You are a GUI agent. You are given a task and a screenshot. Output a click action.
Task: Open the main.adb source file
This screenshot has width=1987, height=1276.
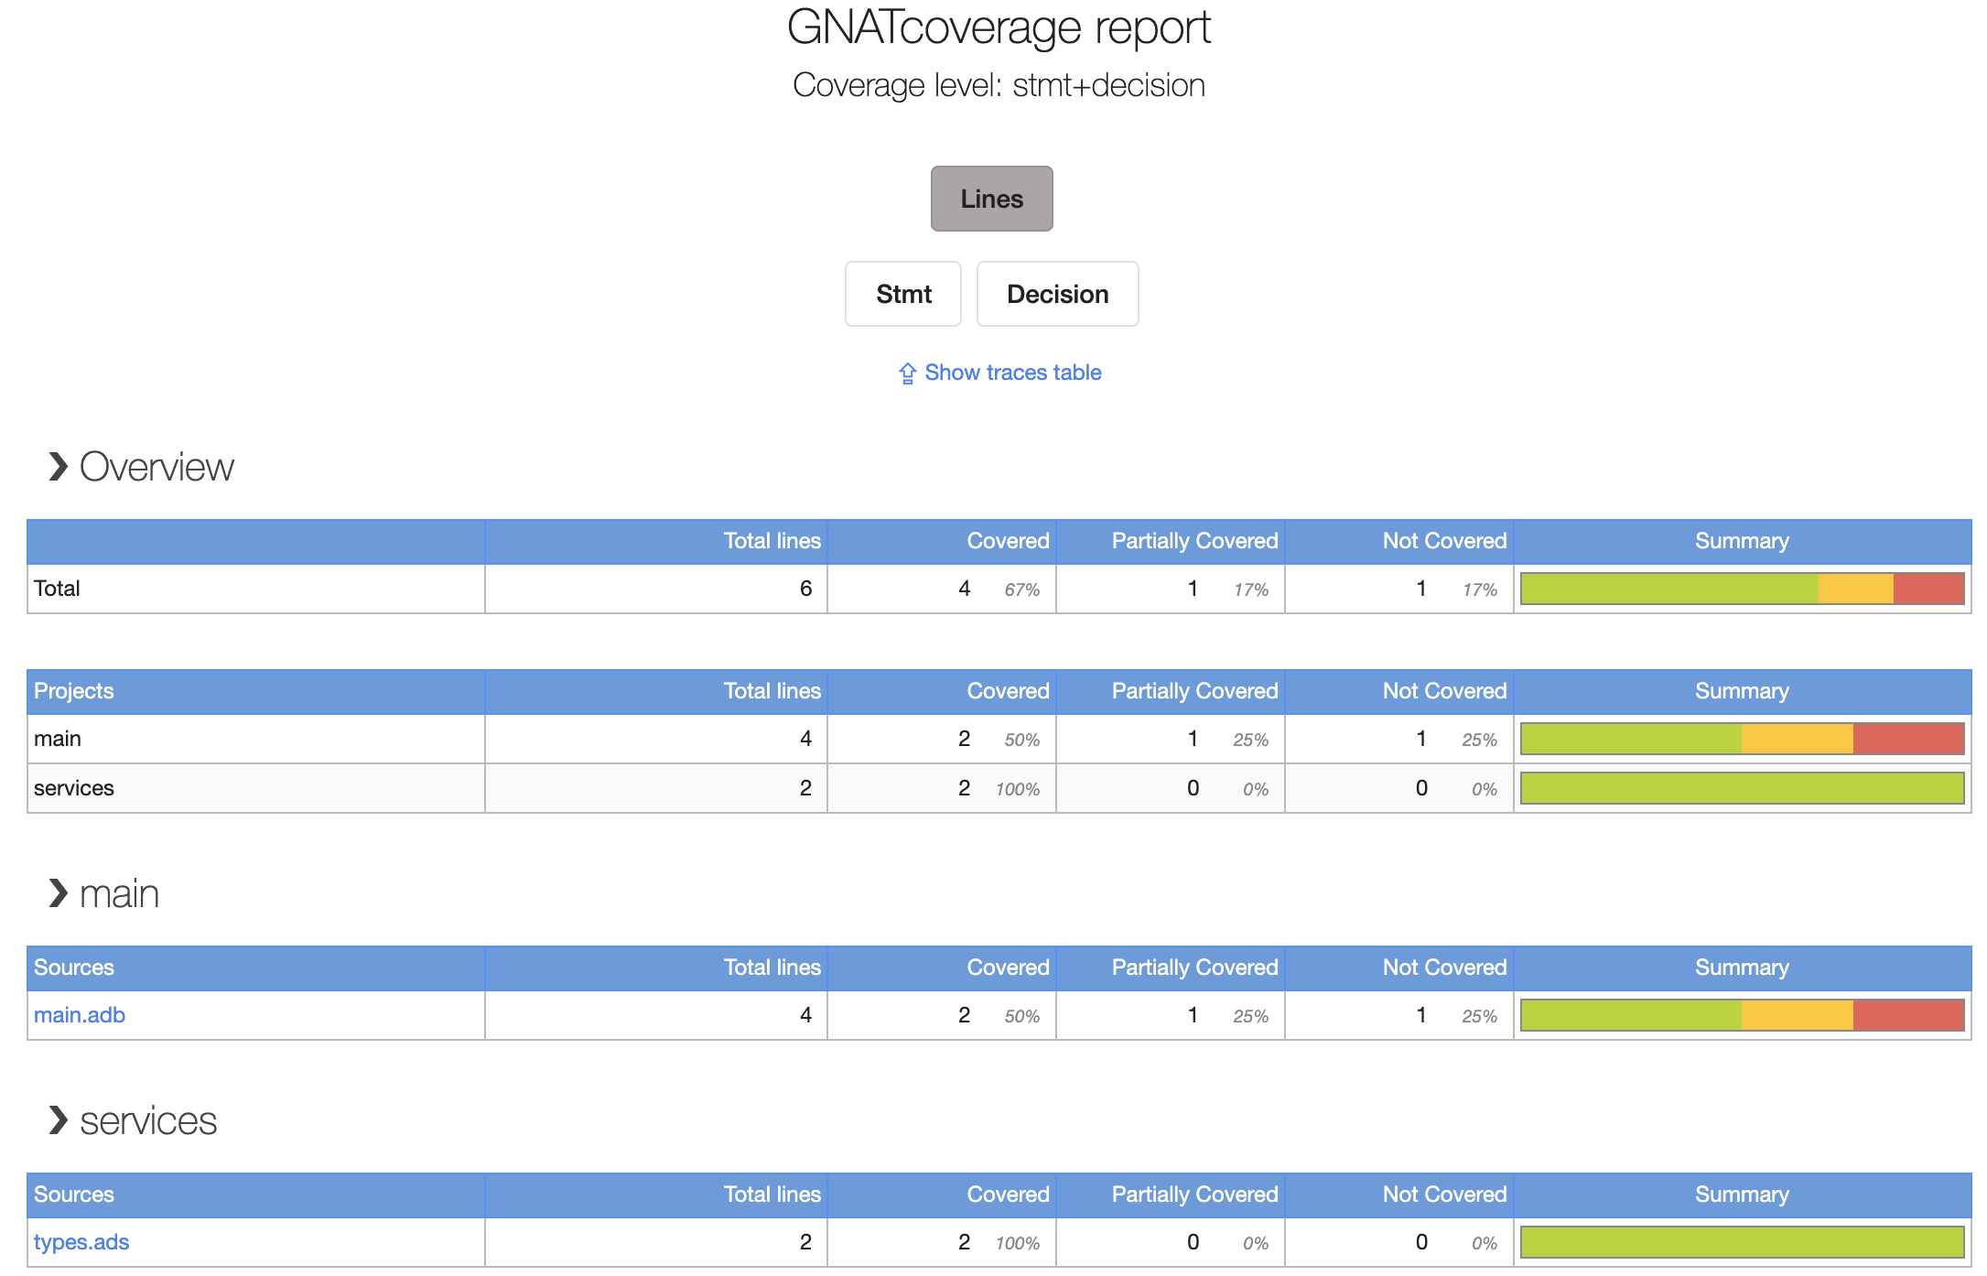click(80, 1015)
